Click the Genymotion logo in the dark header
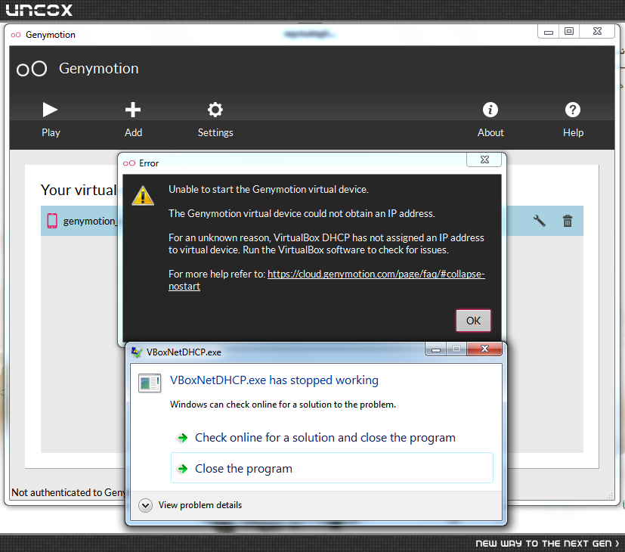The height and width of the screenshot is (552, 625). tap(32, 69)
